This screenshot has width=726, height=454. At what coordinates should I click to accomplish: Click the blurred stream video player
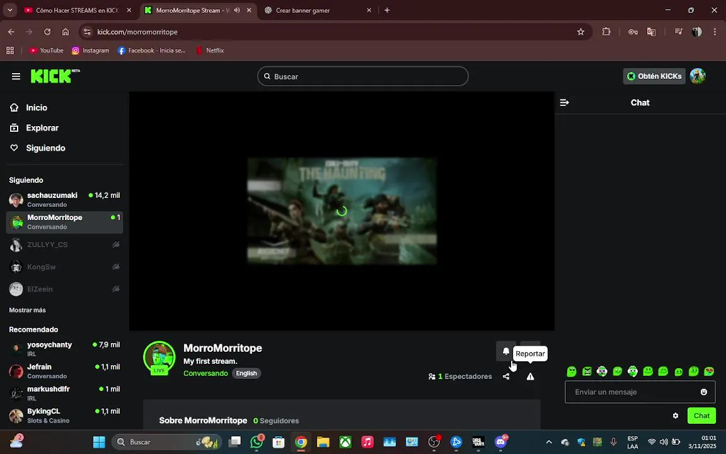click(342, 211)
